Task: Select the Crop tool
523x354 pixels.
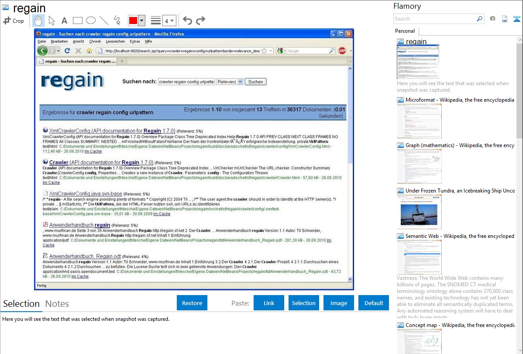Action: coord(14,21)
